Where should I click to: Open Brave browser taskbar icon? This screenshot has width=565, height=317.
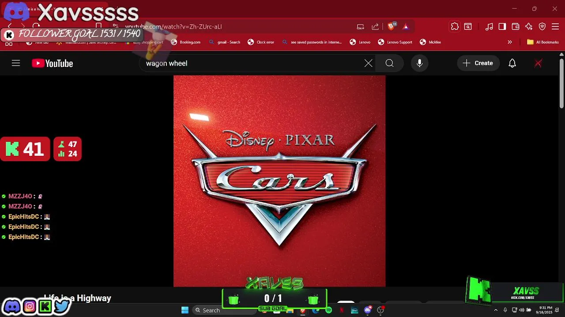[x=303, y=310]
